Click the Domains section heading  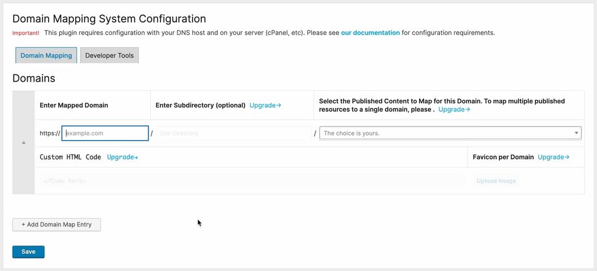[34, 78]
